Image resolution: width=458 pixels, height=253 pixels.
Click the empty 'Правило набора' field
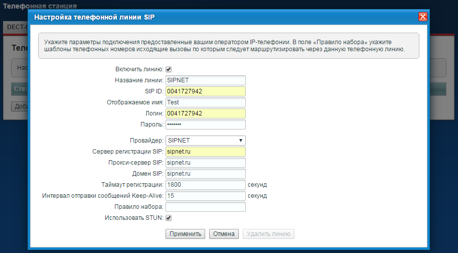point(205,207)
